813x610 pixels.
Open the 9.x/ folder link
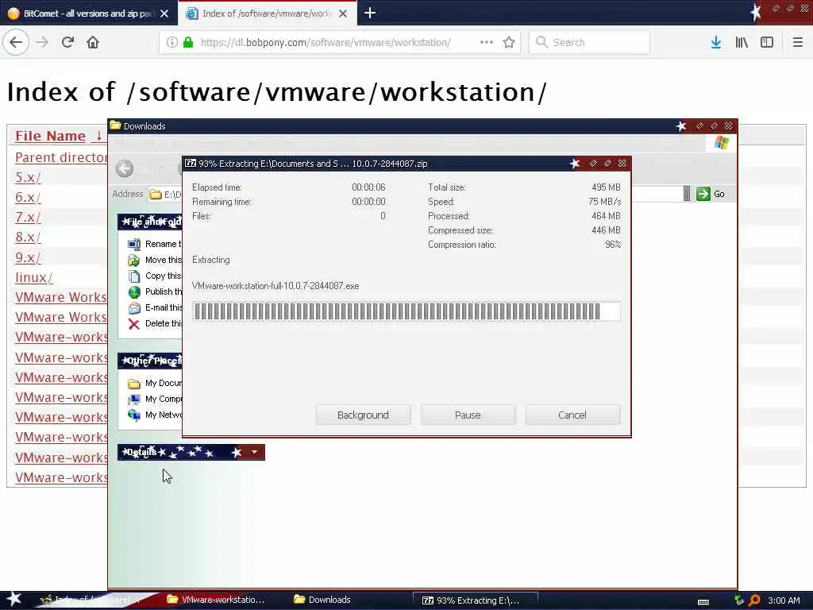(x=28, y=257)
